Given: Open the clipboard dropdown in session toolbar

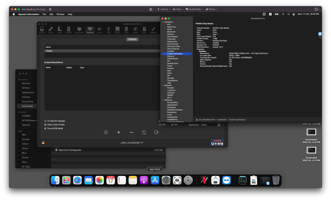Looking at the screenshot, I should point(152,9).
